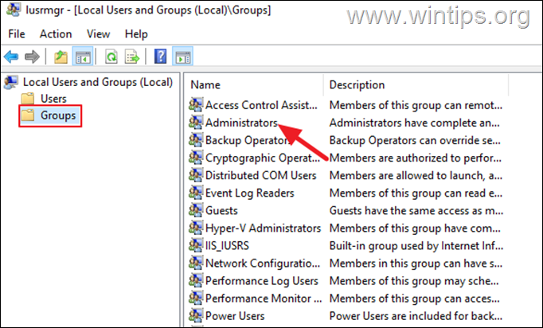Select the Administrators group name
This screenshot has width=543, height=328.
[x=241, y=123]
